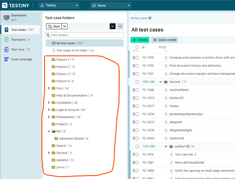The image size is (235, 179).
Task: Check the box for folder TCF-241
Action: point(137,82)
